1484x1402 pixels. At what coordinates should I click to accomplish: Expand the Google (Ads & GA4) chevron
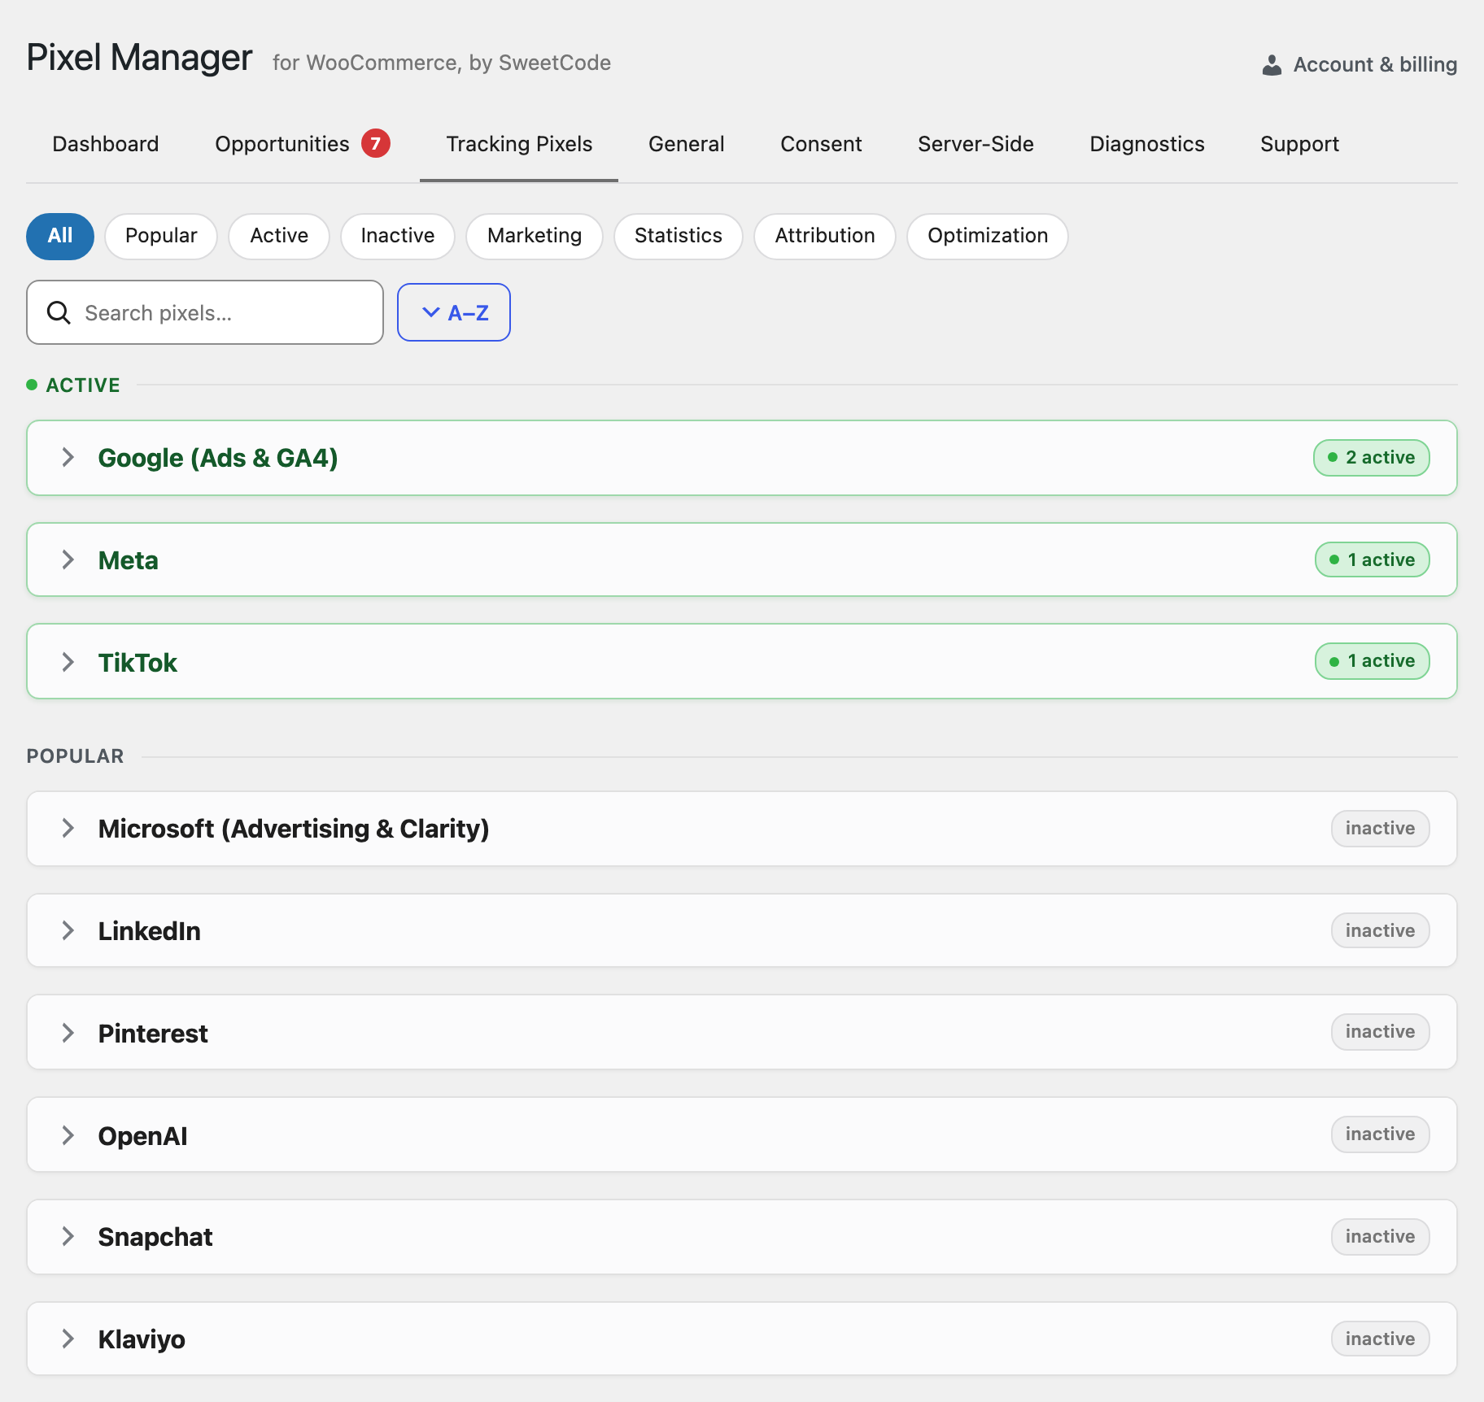(x=68, y=457)
